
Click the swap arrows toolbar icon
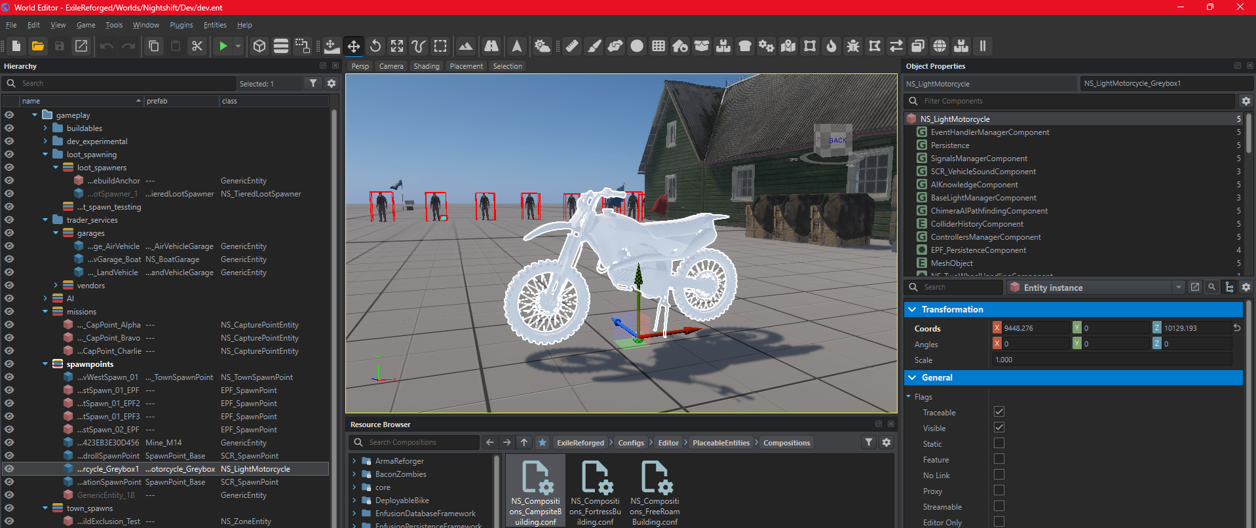click(896, 46)
